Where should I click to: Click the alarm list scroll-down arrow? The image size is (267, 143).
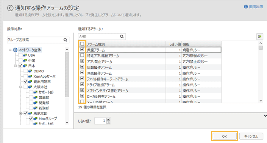pos(261,101)
